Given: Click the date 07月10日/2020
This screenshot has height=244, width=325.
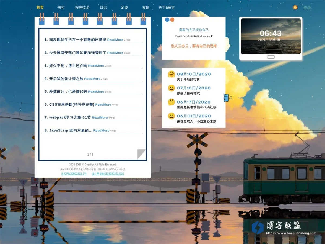Looking at the screenshot, I should [x=194, y=88].
